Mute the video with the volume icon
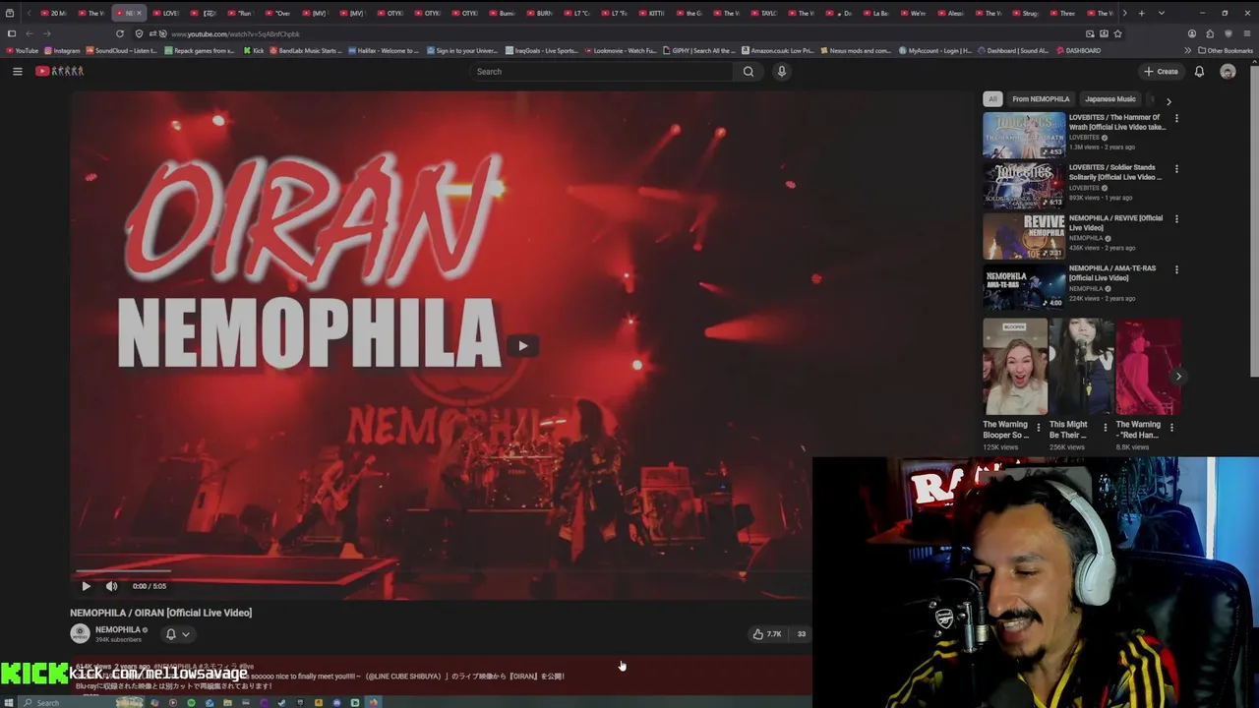 tap(111, 586)
